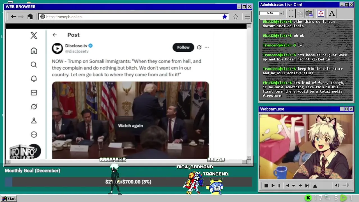Click the outlined favorites star icon

pyautogui.click(x=236, y=17)
